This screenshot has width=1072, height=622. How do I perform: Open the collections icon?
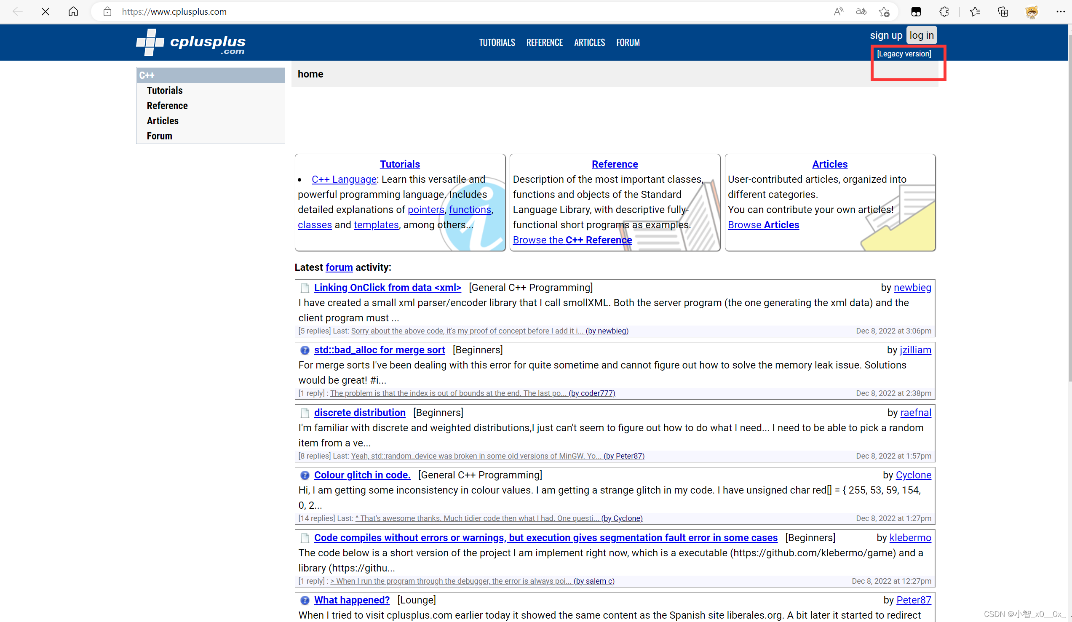[x=1002, y=11]
